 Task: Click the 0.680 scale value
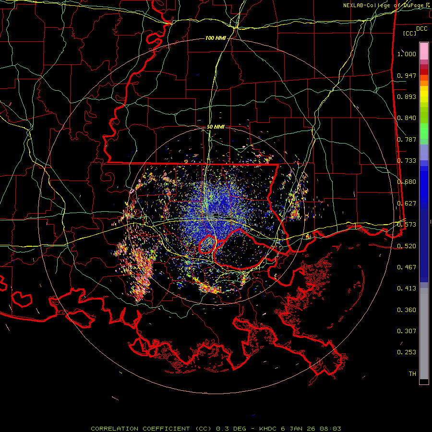coord(407,182)
